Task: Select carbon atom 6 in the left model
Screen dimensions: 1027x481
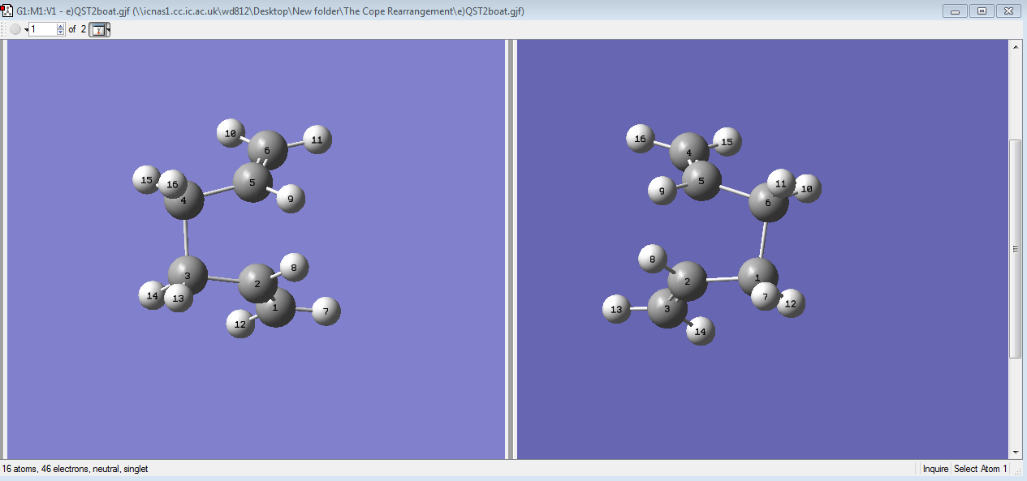Action: tap(266, 150)
